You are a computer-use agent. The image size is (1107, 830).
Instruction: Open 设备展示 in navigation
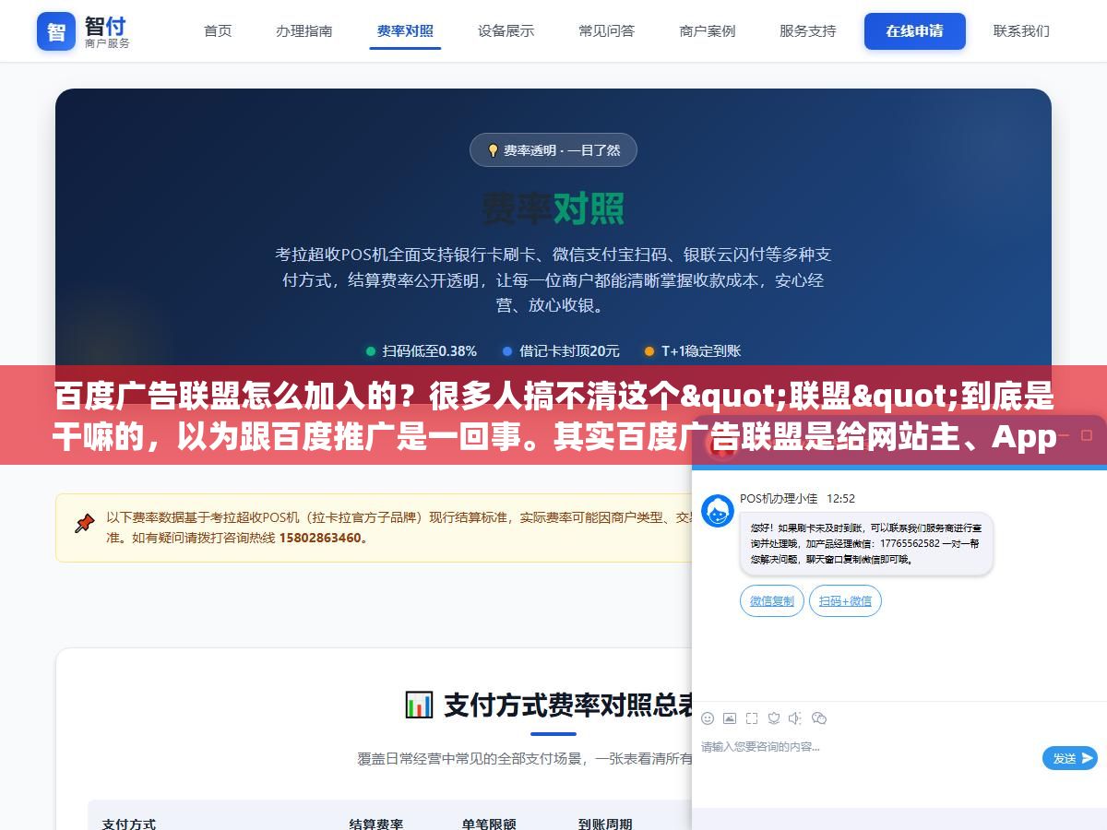pyautogui.click(x=506, y=30)
